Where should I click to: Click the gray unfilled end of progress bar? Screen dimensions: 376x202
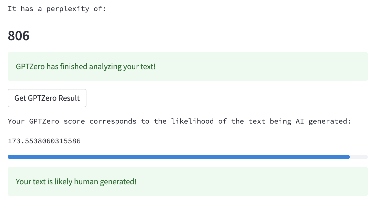pos(359,157)
